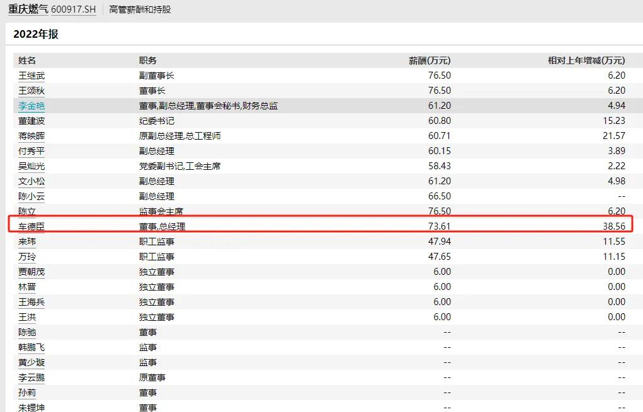643x412 pixels.
Task: Open executive profile 王继武
Action: point(31,75)
